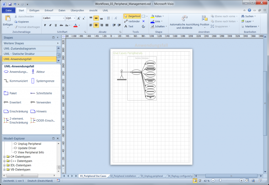Viewport: 269px width, 185px height.
Task: Select the rectangle drawing tool
Action: pos(144,16)
